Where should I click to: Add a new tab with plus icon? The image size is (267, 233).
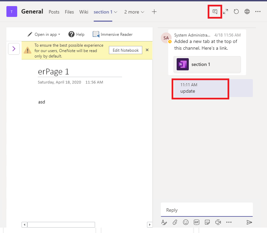pyautogui.click(x=154, y=12)
